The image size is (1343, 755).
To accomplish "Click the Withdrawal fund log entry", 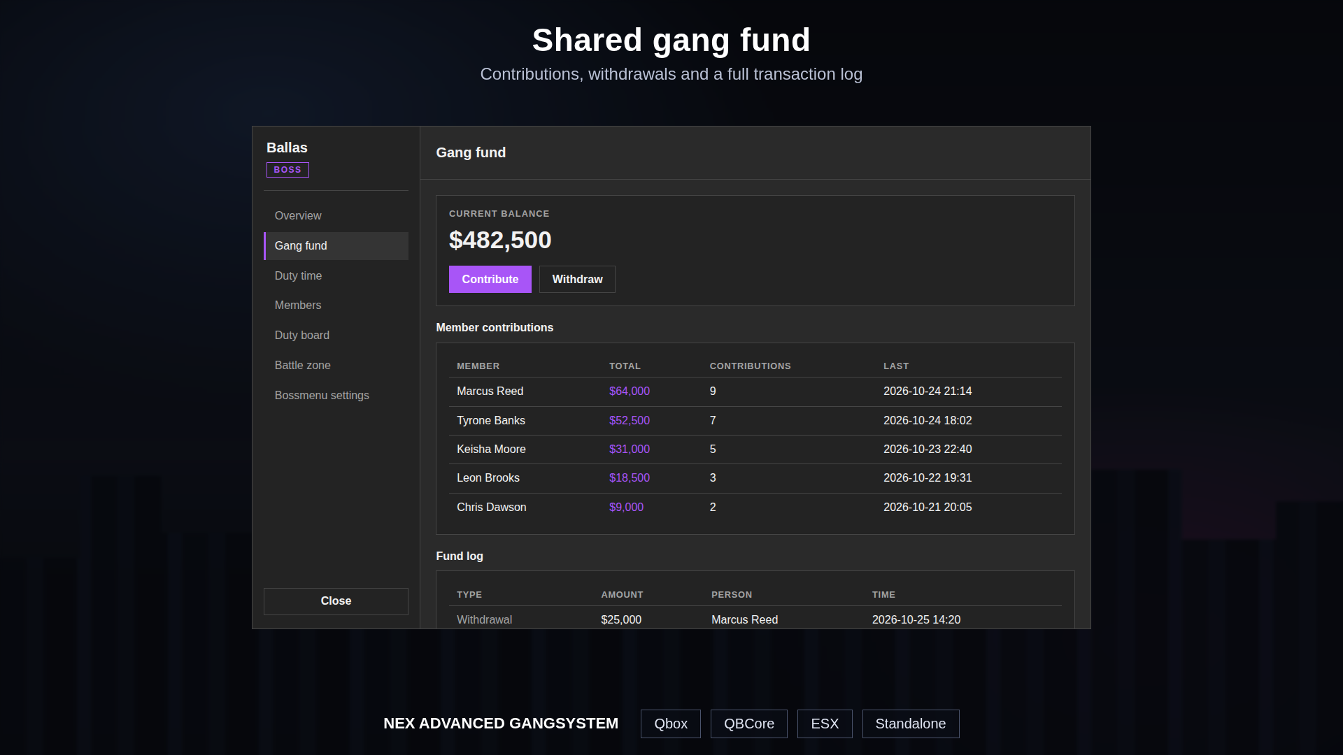I will pos(755,619).
